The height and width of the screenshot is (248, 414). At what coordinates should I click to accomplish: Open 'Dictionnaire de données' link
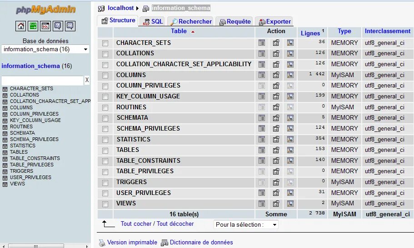[201, 242]
